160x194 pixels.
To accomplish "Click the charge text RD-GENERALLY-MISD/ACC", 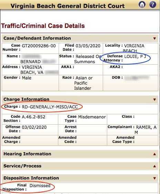I will [50, 107].
